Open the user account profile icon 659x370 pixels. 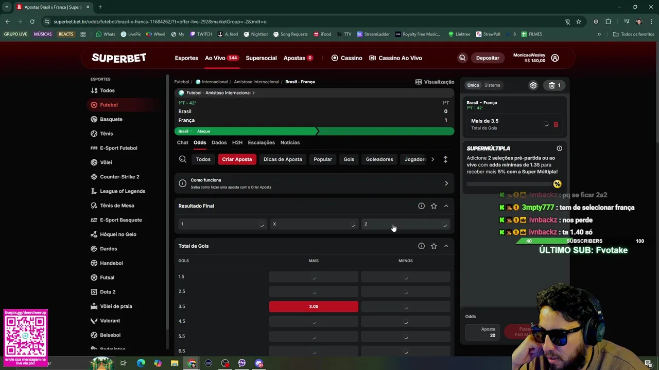[555, 58]
